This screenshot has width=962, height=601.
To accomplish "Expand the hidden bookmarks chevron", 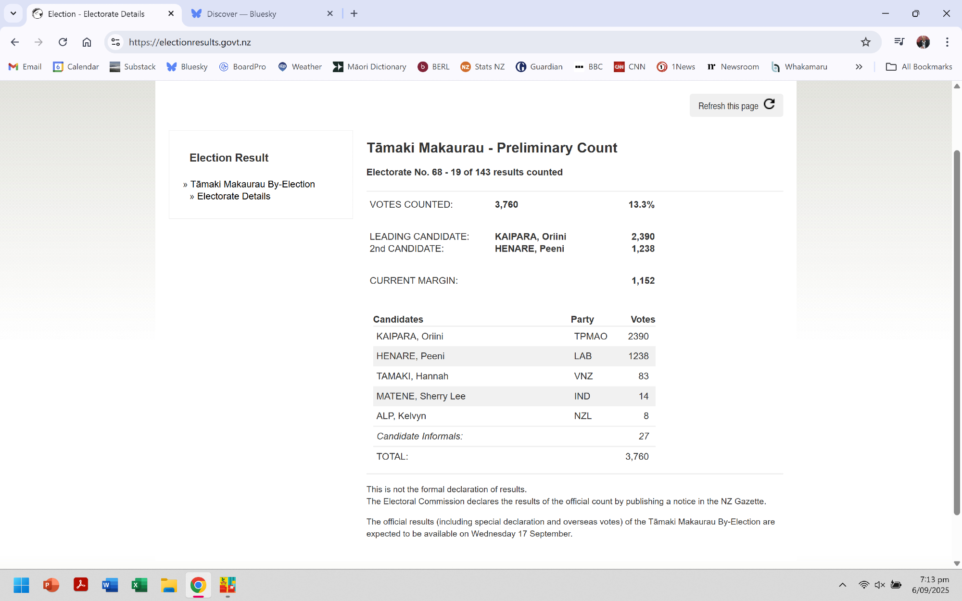I will click(x=859, y=67).
